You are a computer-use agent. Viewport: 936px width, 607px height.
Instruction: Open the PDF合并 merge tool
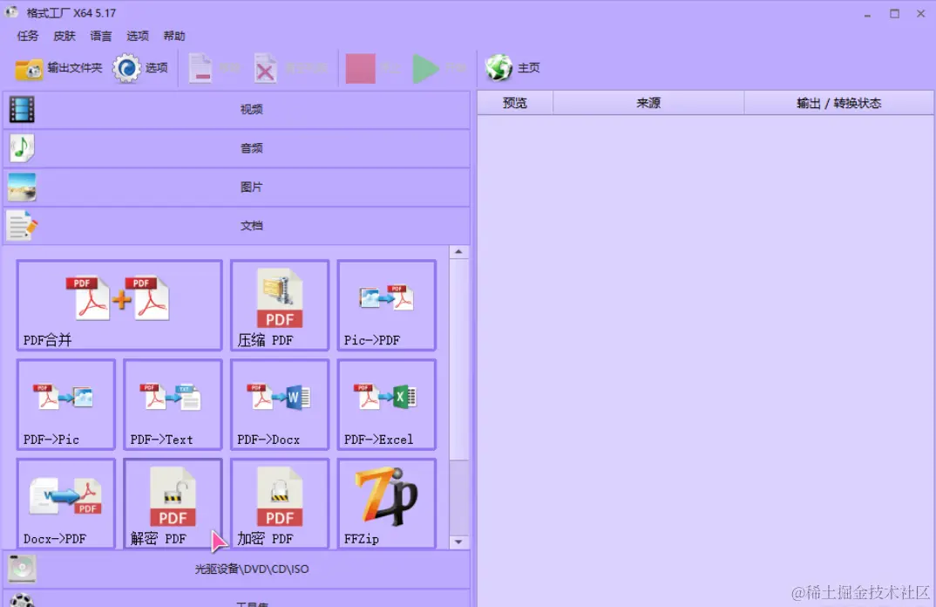click(119, 304)
